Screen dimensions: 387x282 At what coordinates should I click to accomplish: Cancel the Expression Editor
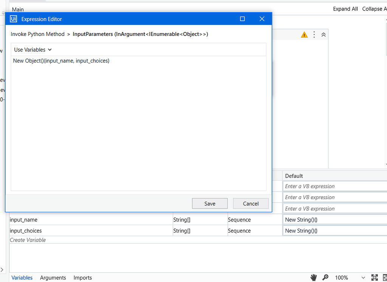[x=251, y=203]
